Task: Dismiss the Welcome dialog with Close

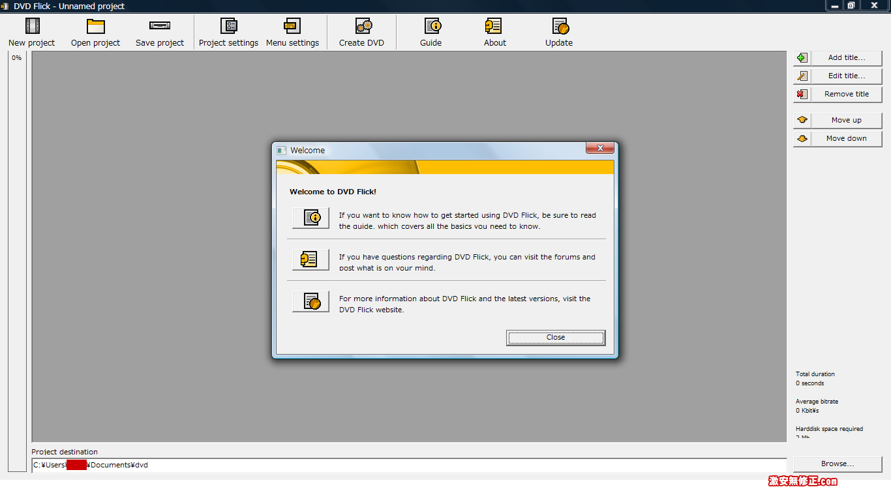Action: 556,338
